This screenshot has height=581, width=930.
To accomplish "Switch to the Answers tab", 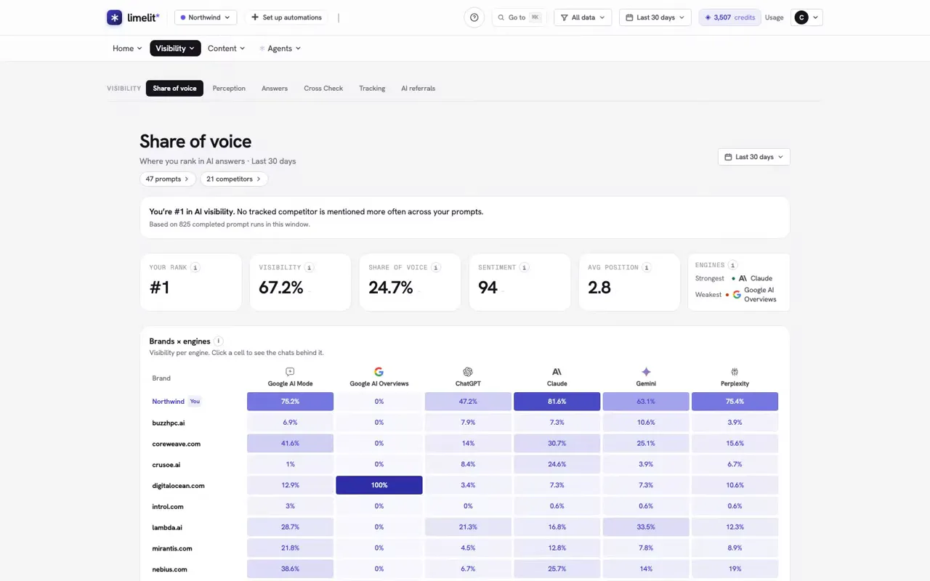I will tap(275, 88).
